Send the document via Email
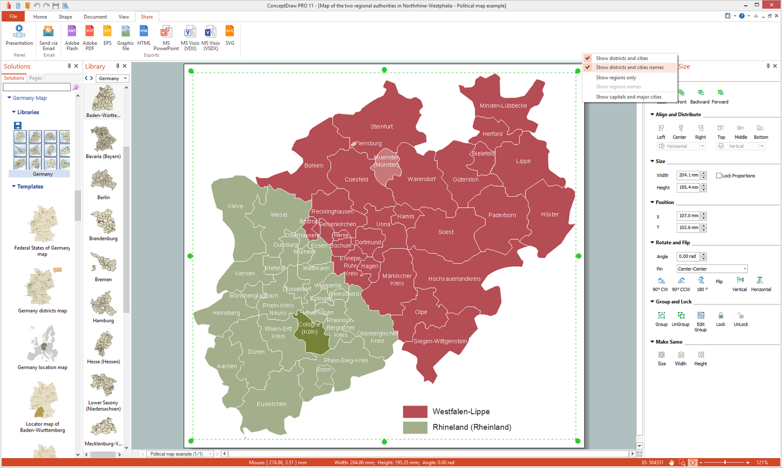Image resolution: width=782 pixels, height=468 pixels. click(x=48, y=37)
